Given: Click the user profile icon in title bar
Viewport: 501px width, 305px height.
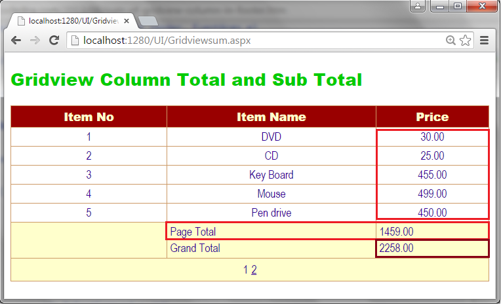Looking at the screenshot, I should click(418, 6).
